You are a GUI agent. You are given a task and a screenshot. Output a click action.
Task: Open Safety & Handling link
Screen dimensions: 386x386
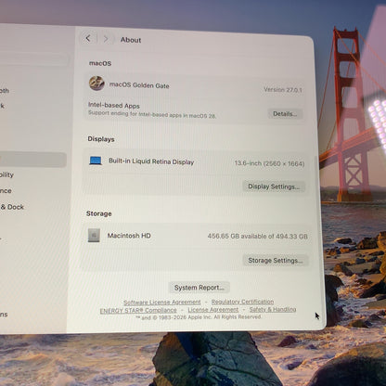[x=273, y=309]
